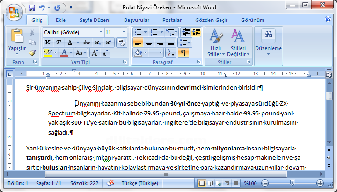
Task: Click the borders grid icon
Action: point(154,53)
